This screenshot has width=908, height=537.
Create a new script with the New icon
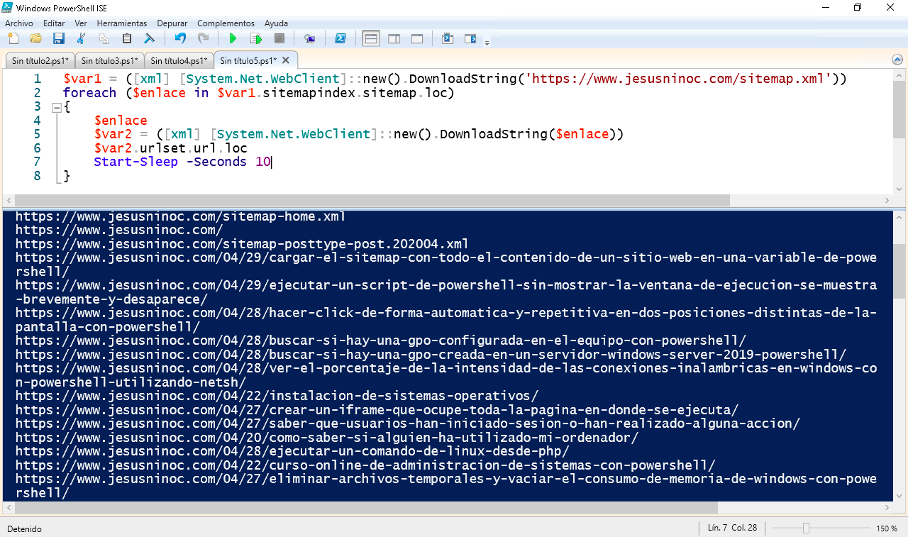click(12, 39)
